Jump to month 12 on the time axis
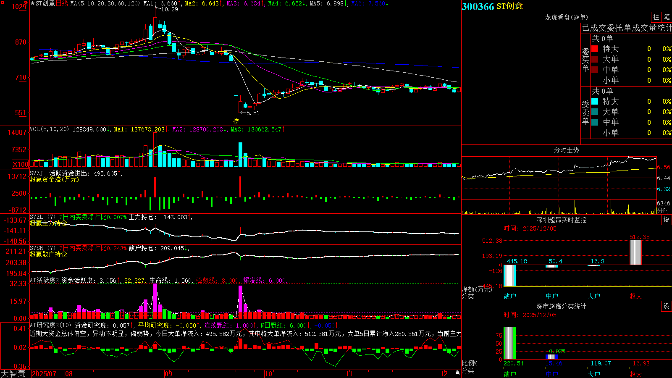The image size is (672, 378). (x=444, y=374)
